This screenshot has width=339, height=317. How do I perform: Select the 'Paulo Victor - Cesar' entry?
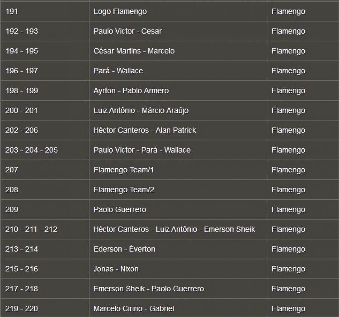point(127,31)
